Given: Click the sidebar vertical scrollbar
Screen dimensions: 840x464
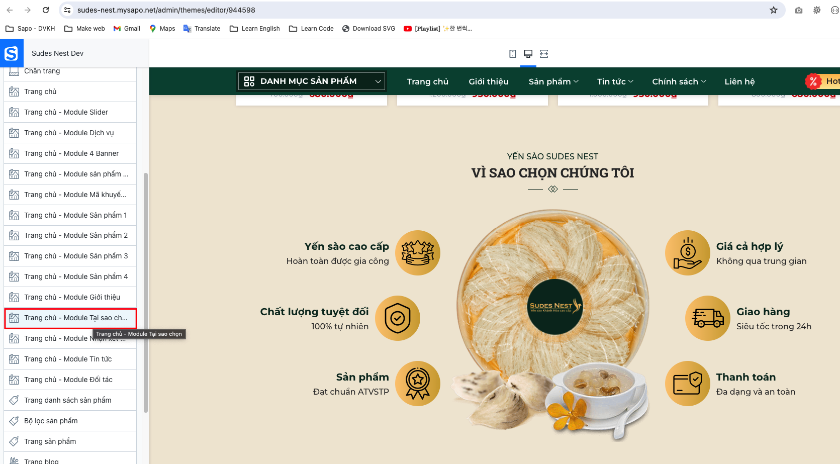Looking at the screenshot, I should (146, 293).
